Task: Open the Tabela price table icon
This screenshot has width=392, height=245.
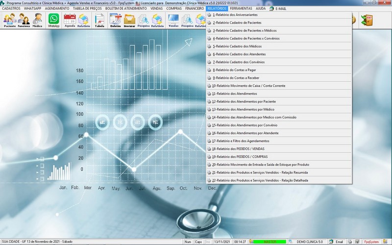Action: pyautogui.click(x=99, y=20)
